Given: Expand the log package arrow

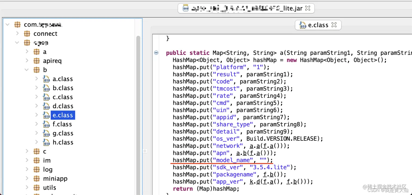Looking at the screenshot, I should tap(27, 169).
